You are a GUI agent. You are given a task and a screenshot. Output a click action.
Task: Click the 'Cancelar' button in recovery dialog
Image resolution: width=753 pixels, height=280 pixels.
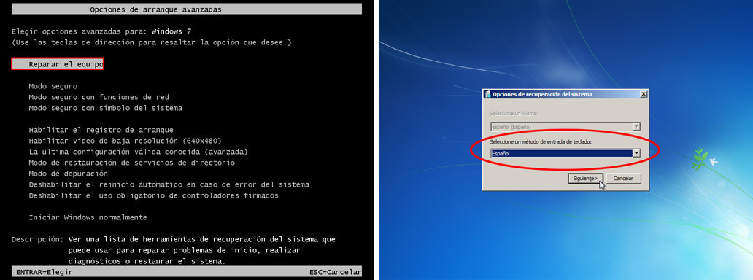coord(623,178)
